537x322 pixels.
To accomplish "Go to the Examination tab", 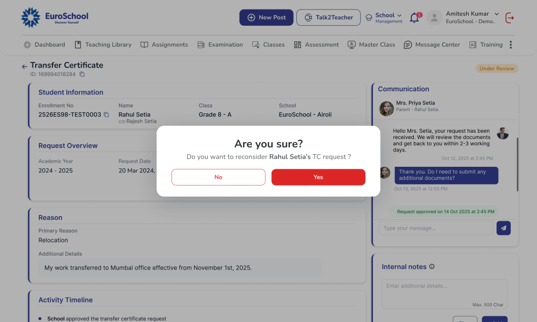I will [x=220, y=45].
